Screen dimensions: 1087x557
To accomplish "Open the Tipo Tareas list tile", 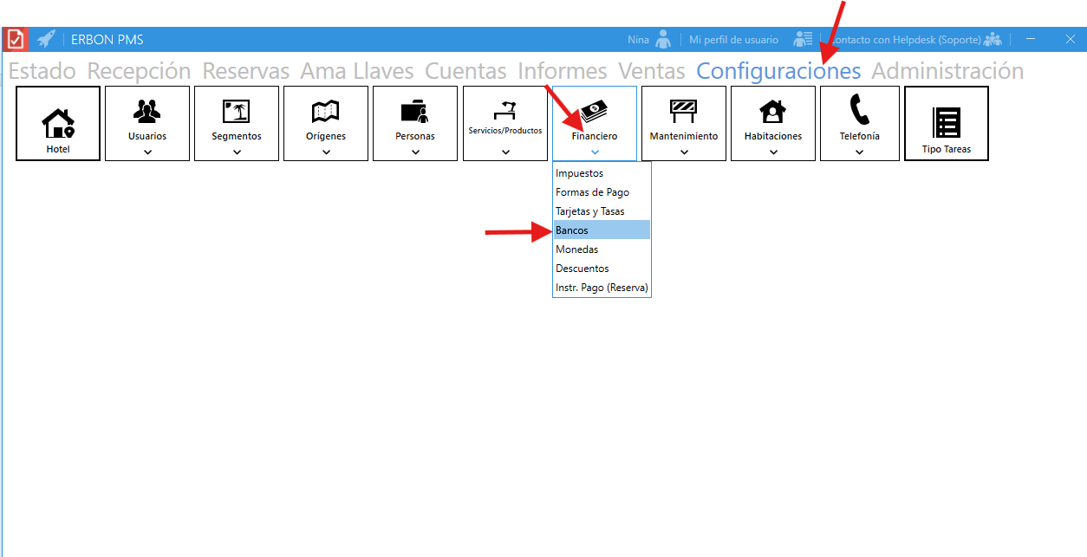I will click(x=946, y=123).
